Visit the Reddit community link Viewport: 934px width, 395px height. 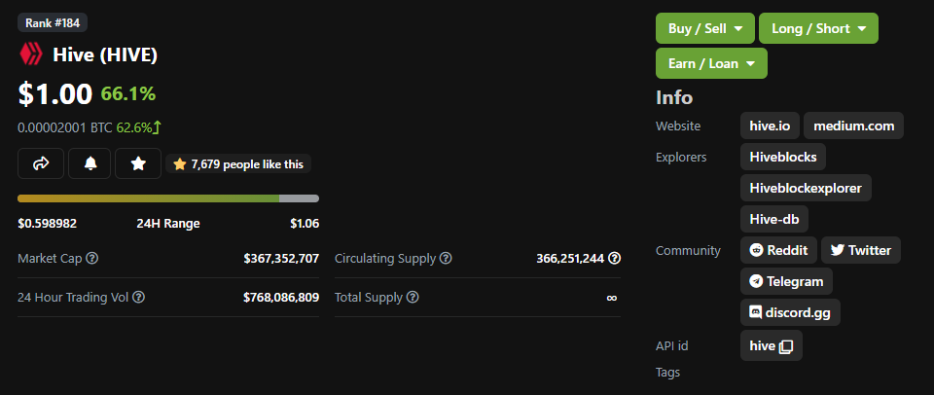[778, 250]
